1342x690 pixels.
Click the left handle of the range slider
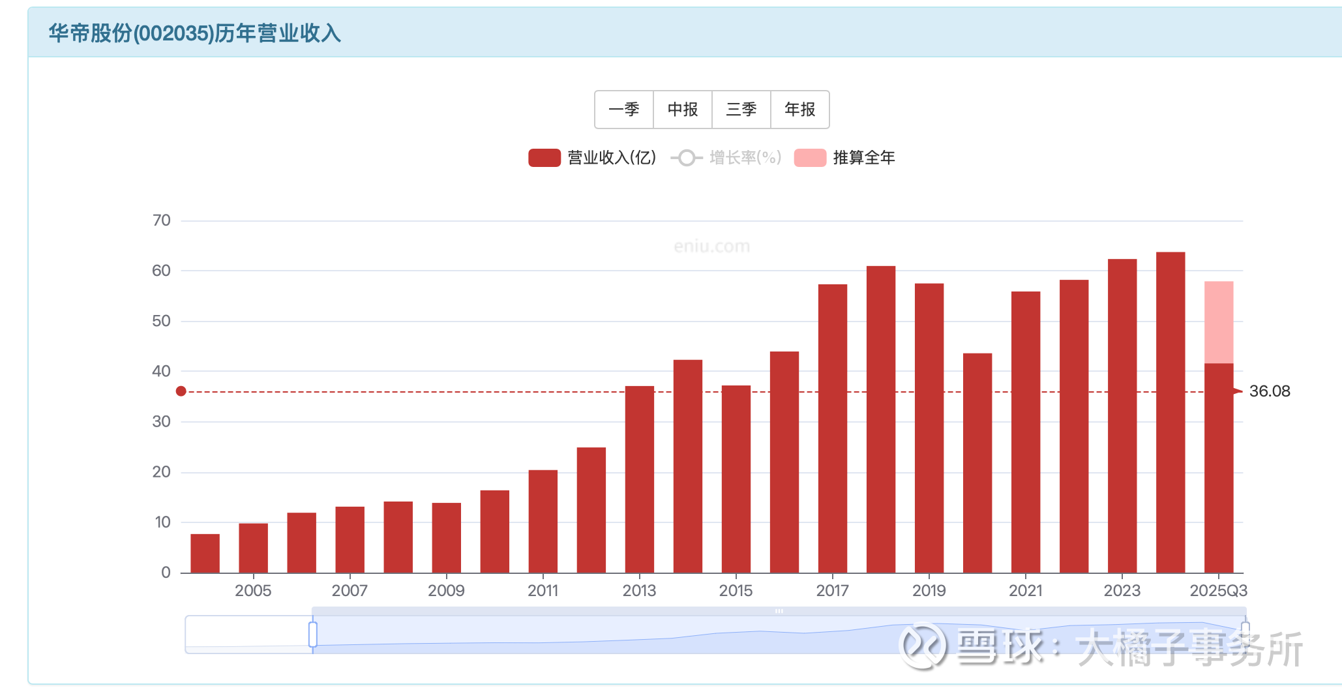tap(313, 635)
